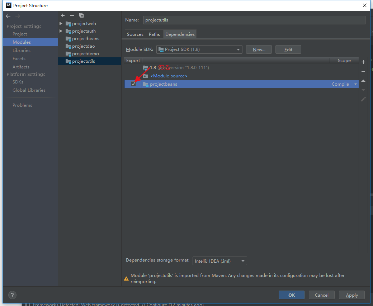Copy the selected module icon

(x=81, y=15)
